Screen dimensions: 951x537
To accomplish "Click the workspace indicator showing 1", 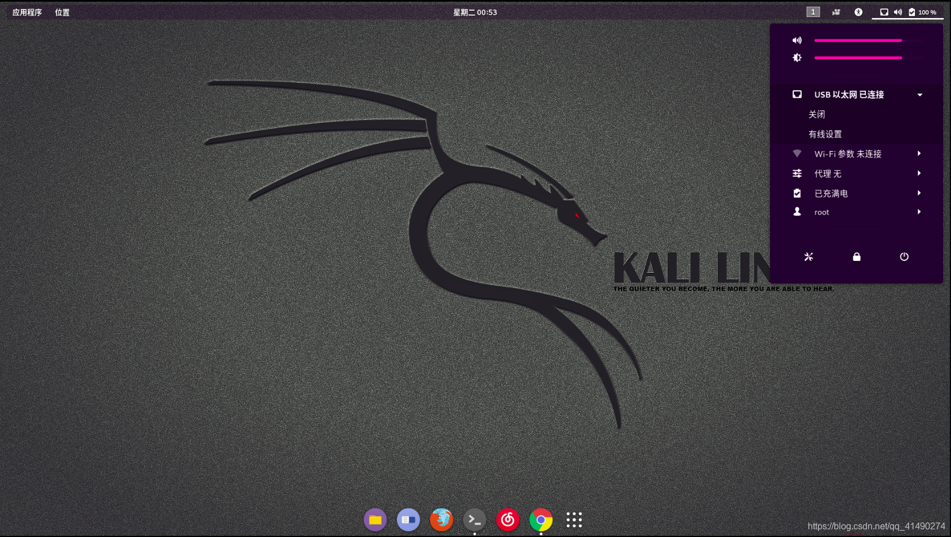I will (x=813, y=12).
